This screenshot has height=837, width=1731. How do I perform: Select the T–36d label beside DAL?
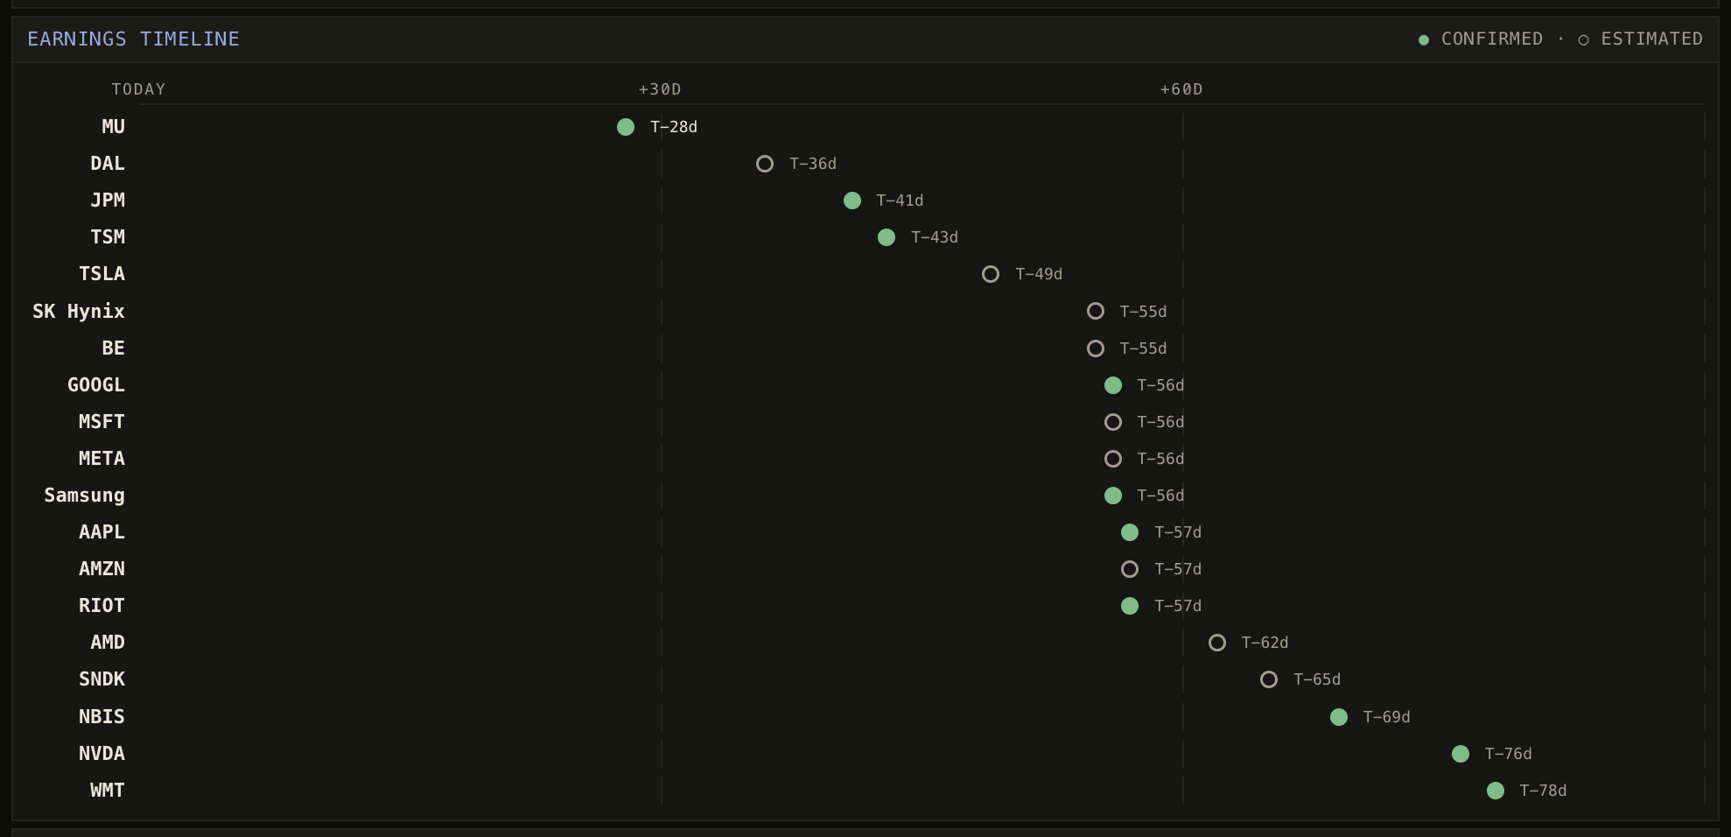(813, 164)
